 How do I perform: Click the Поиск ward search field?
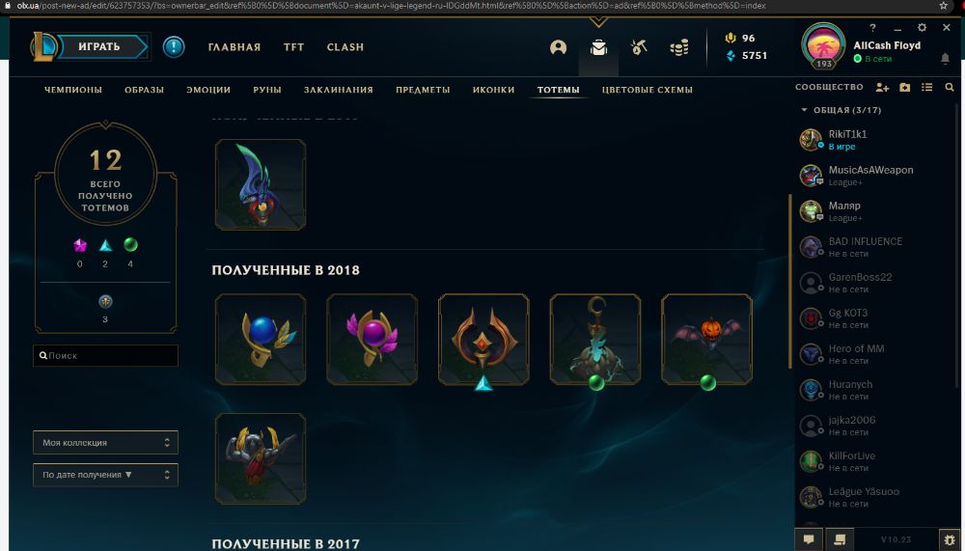point(105,356)
